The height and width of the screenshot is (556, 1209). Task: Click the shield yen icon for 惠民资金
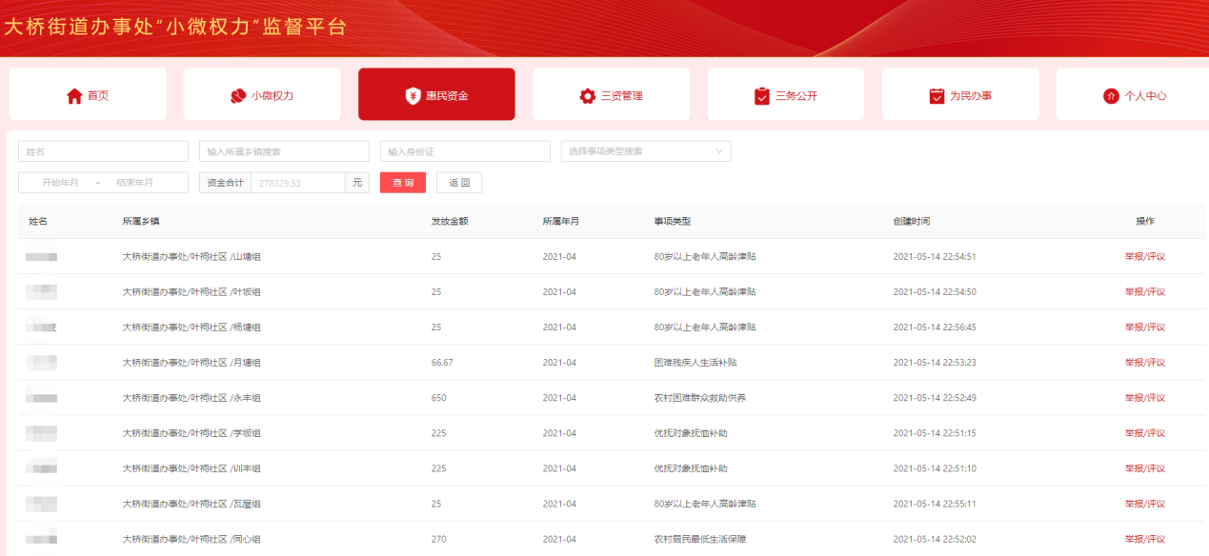point(413,95)
